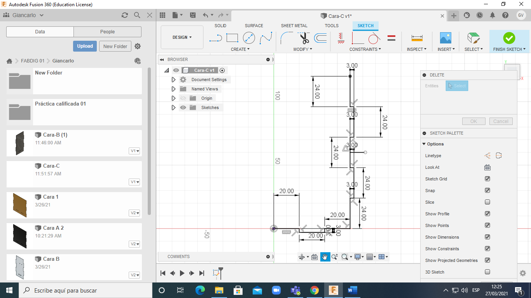Viewport: 531px width, 298px height.
Task: Disable the Sketch Grid checkbox
Action: coord(487,179)
